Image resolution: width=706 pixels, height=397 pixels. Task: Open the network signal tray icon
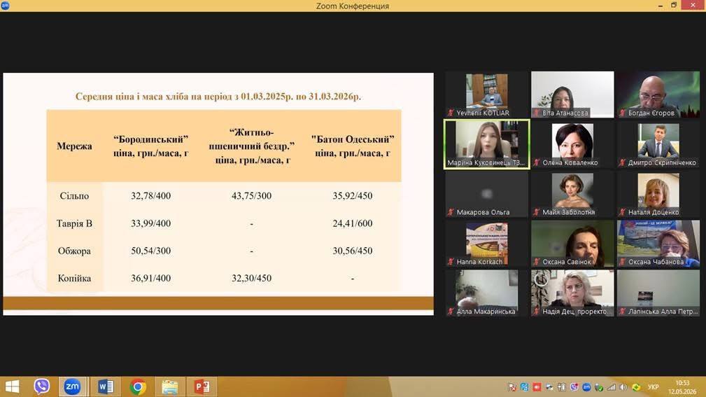611,387
